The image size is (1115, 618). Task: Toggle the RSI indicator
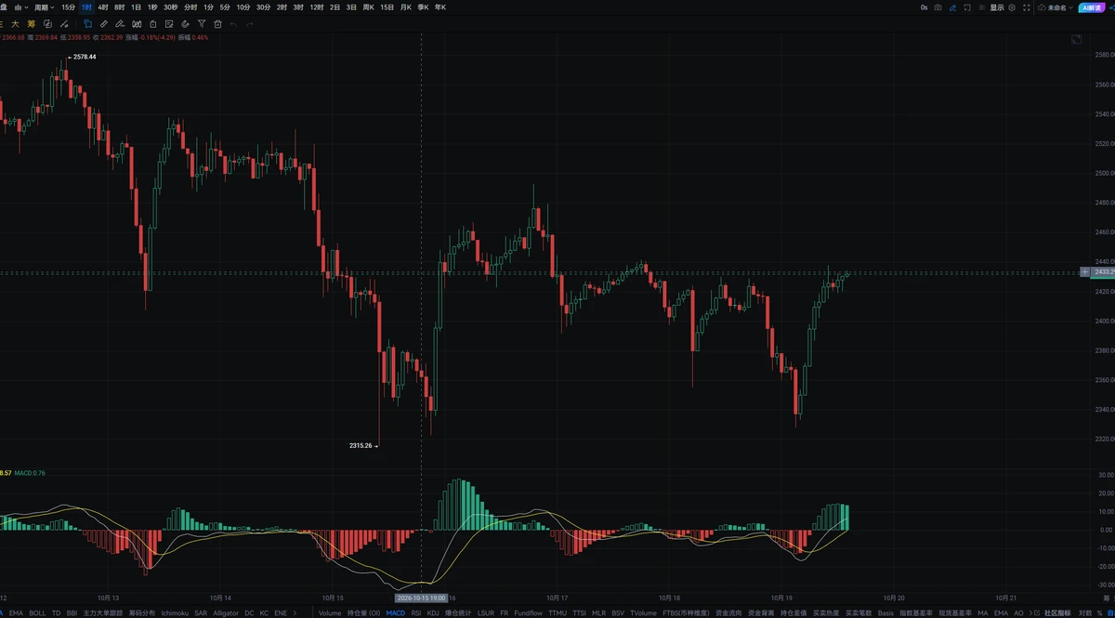coord(415,613)
